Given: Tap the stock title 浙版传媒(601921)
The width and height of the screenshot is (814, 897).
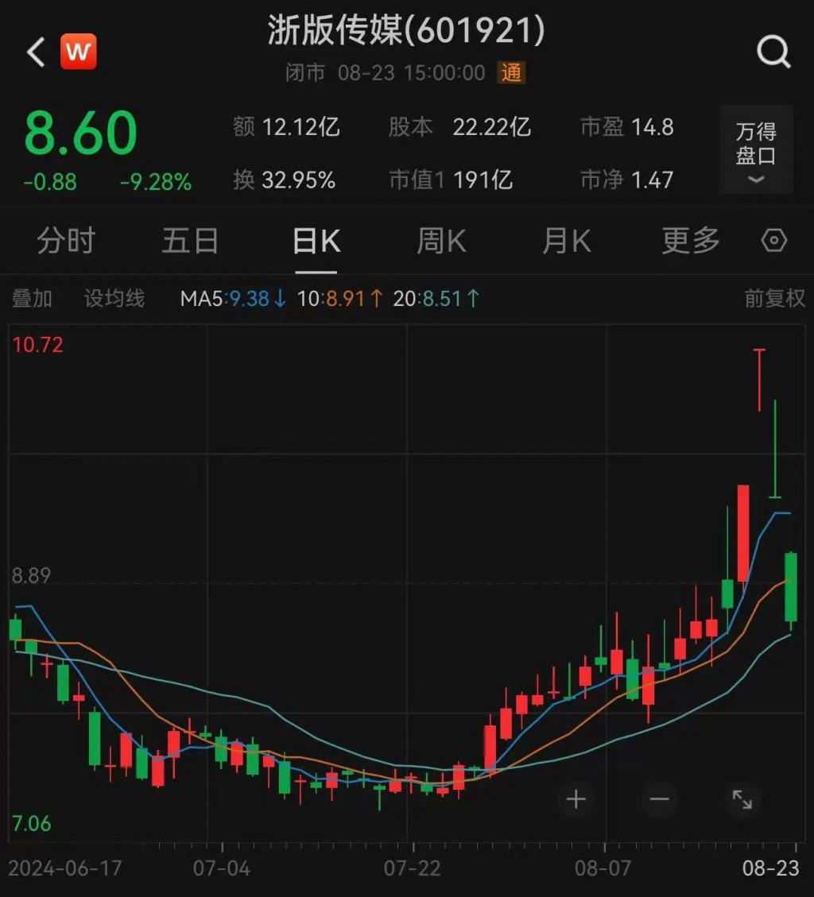Looking at the screenshot, I should tap(406, 29).
